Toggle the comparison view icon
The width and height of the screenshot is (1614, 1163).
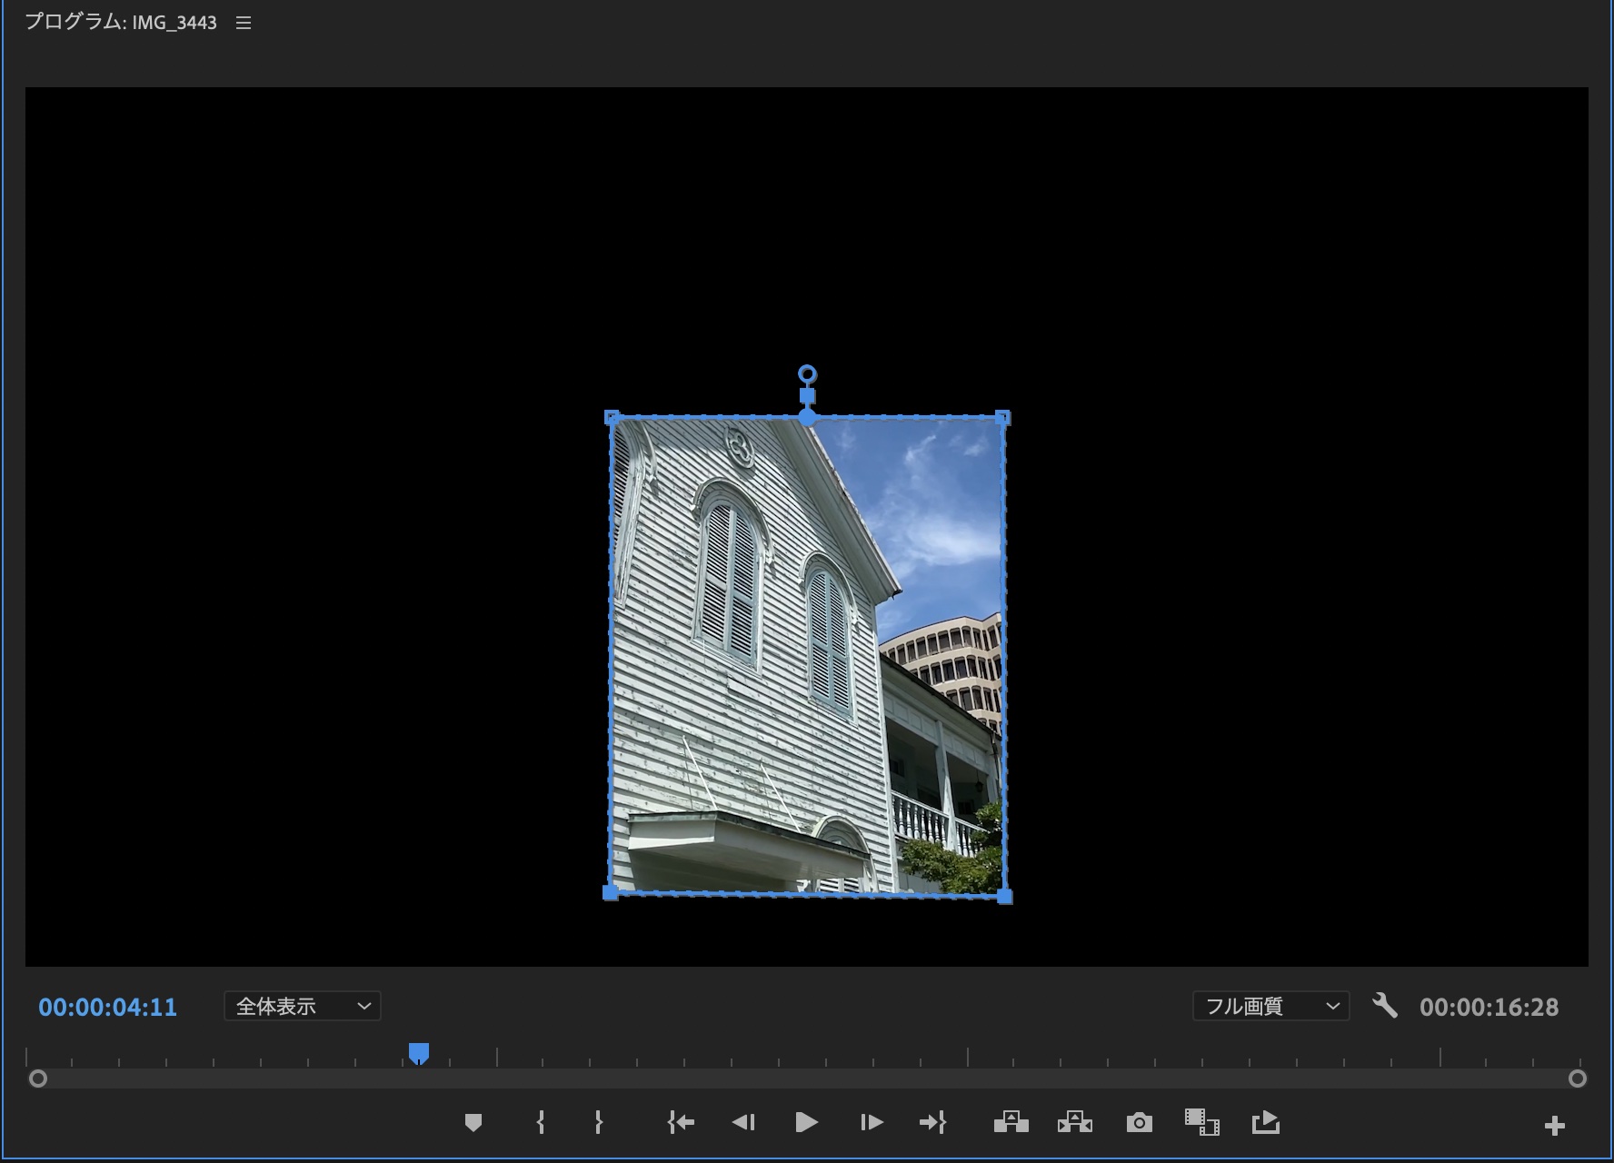(x=1201, y=1123)
